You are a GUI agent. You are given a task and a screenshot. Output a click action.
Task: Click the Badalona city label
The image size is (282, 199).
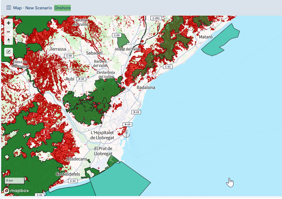tap(146, 87)
